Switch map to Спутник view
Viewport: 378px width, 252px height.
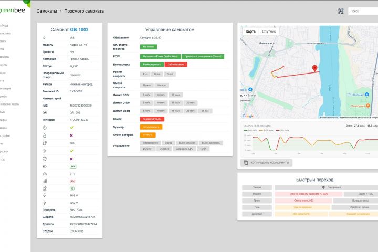(269, 31)
